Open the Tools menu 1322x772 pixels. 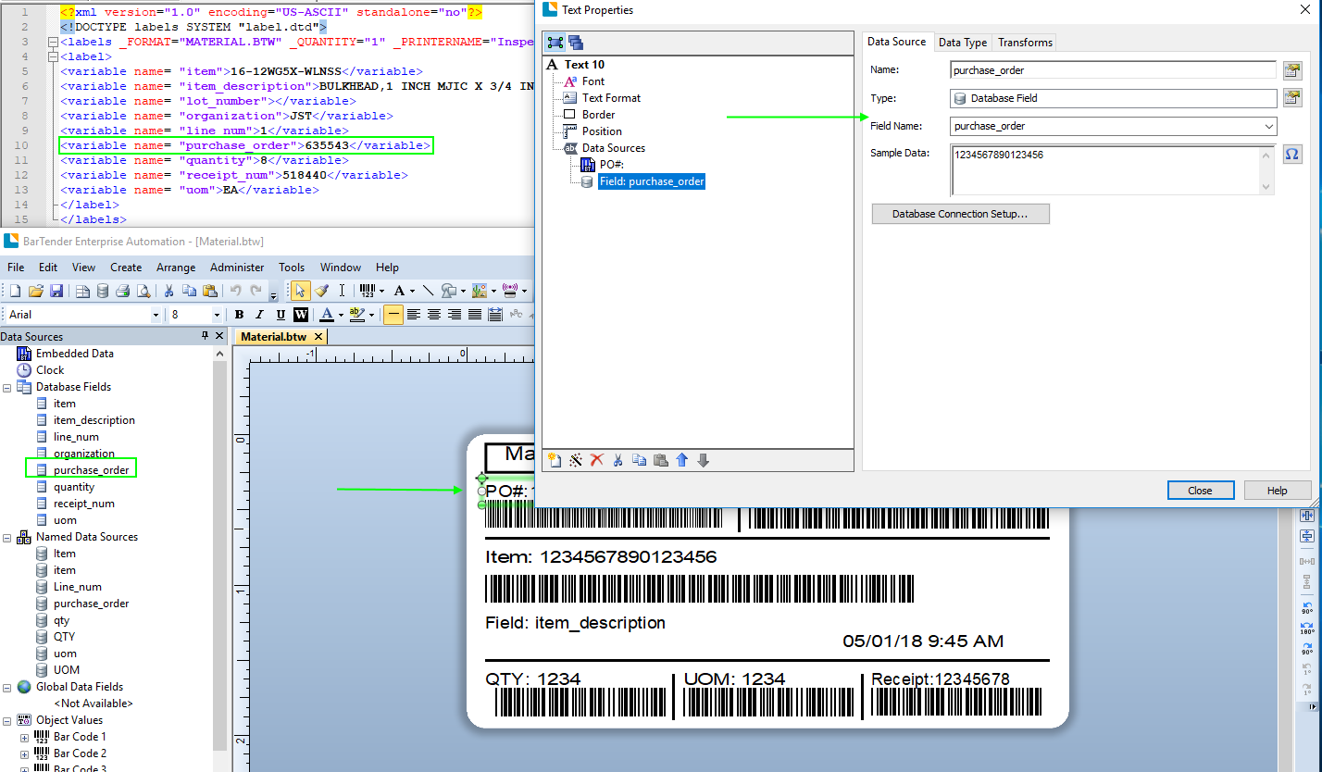click(x=292, y=268)
